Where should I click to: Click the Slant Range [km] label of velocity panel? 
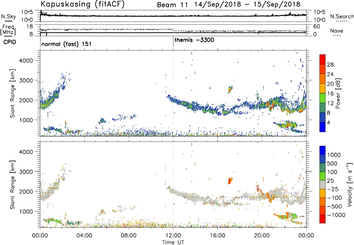[x=12, y=184]
